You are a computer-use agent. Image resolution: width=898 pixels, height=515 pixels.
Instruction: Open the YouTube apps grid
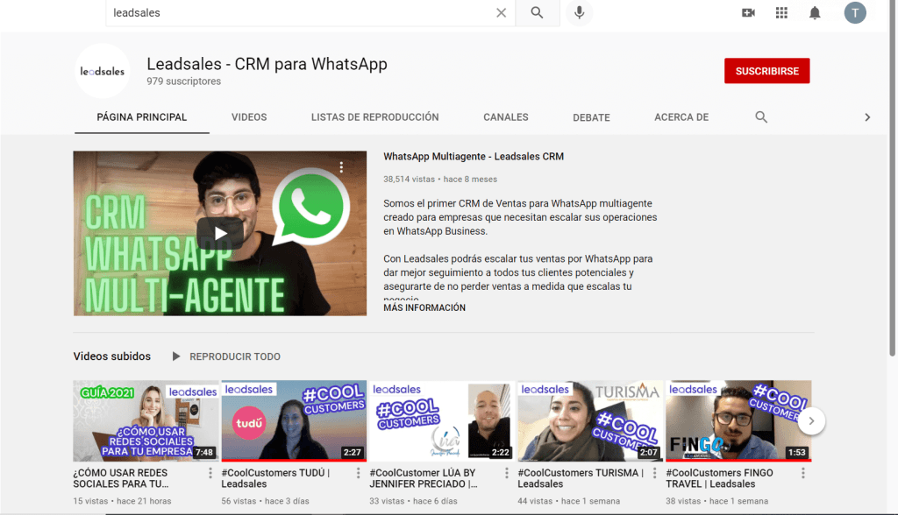click(x=781, y=12)
